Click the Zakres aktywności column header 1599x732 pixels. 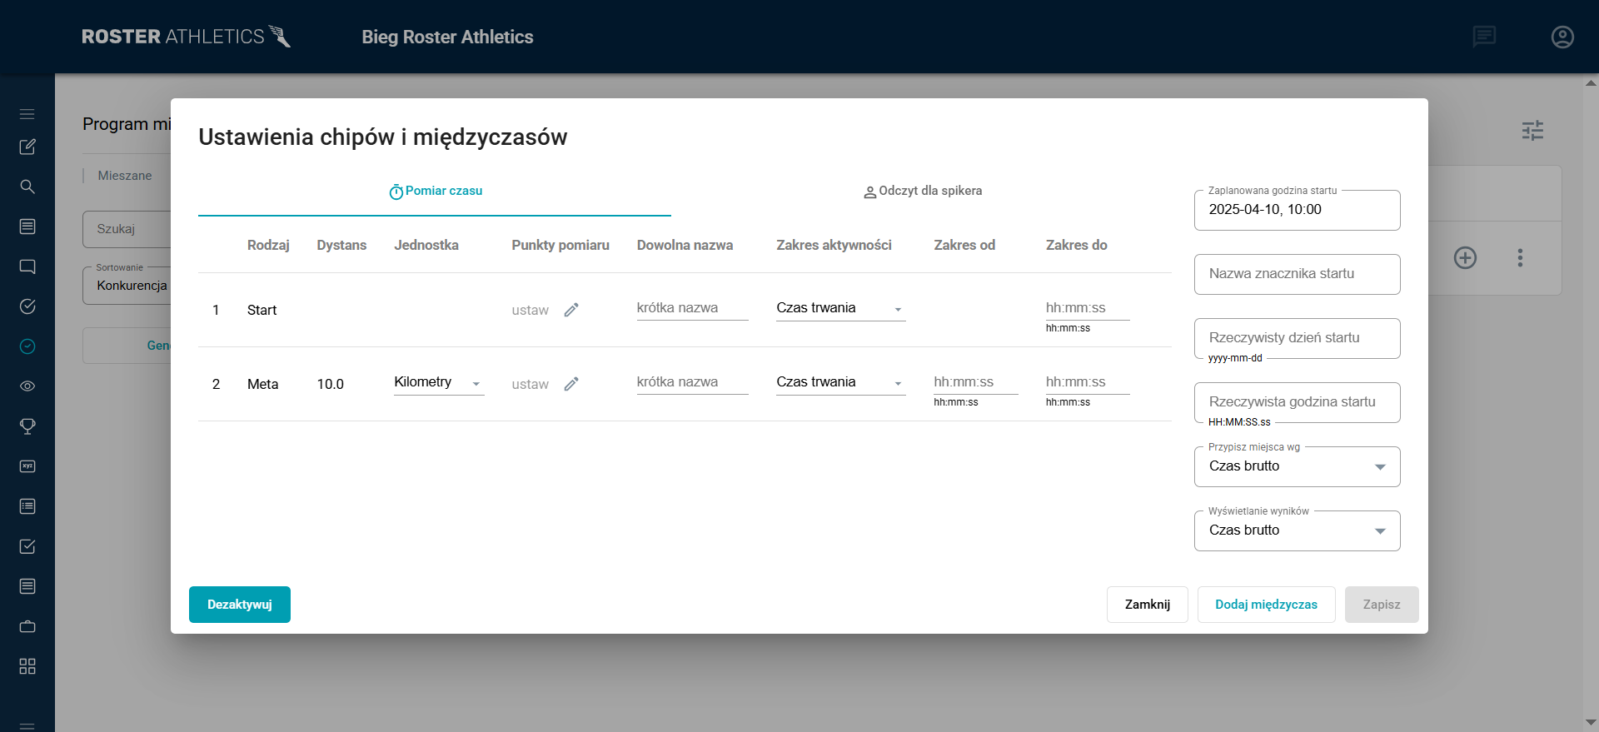tap(834, 245)
